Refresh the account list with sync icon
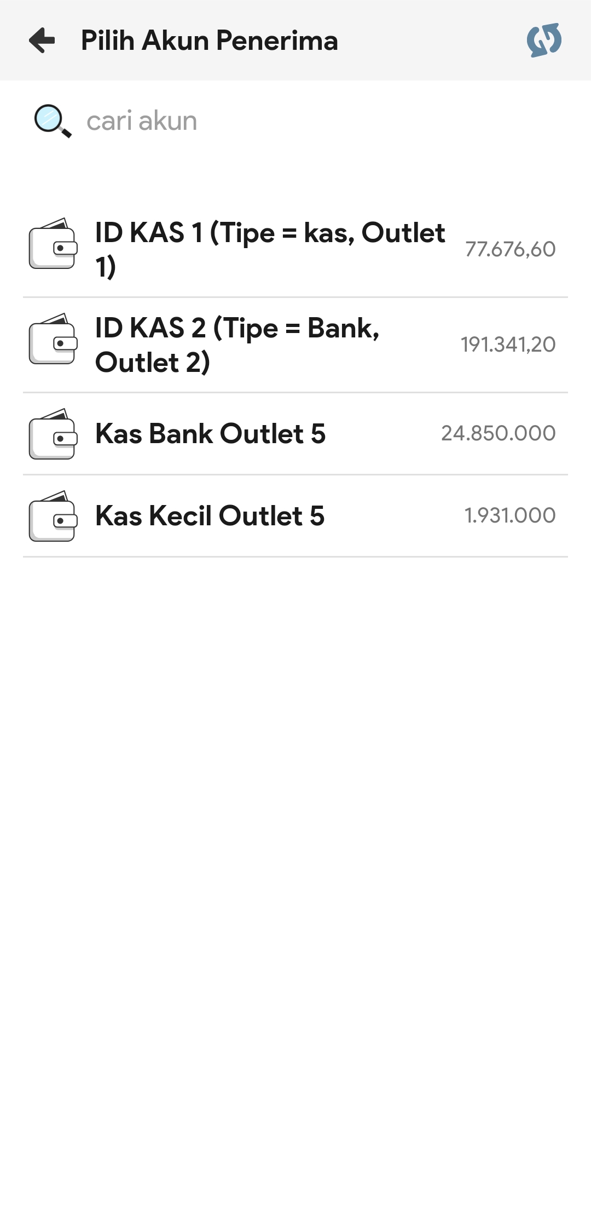Screen dimensions: 591x1216 (544, 40)
